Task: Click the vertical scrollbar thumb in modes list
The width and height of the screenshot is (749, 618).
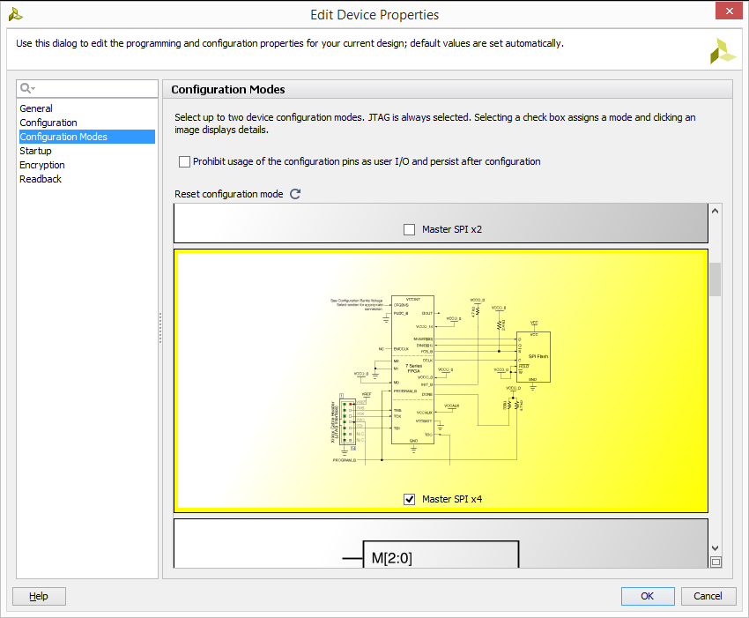Action: (716, 279)
